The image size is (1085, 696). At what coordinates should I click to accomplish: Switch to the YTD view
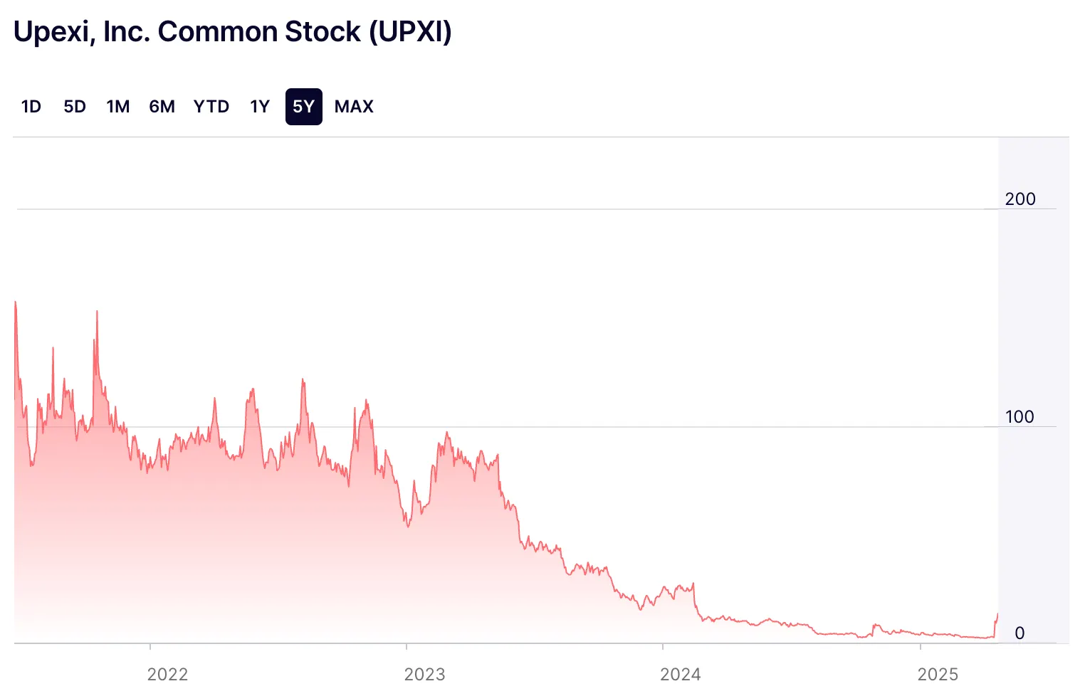click(211, 106)
